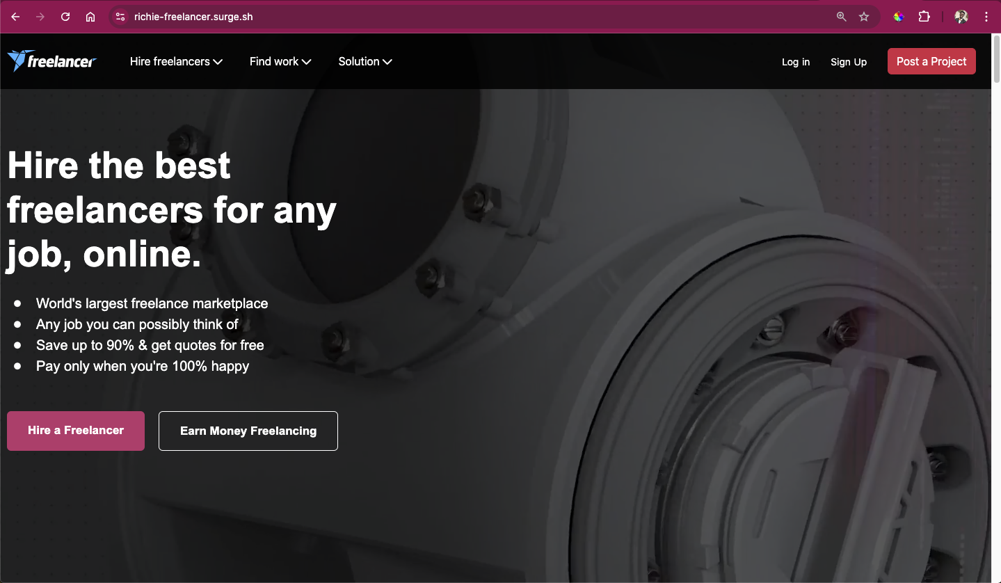Click the zoom magnifier icon in address bar
This screenshot has height=583, width=1001.
coord(842,17)
